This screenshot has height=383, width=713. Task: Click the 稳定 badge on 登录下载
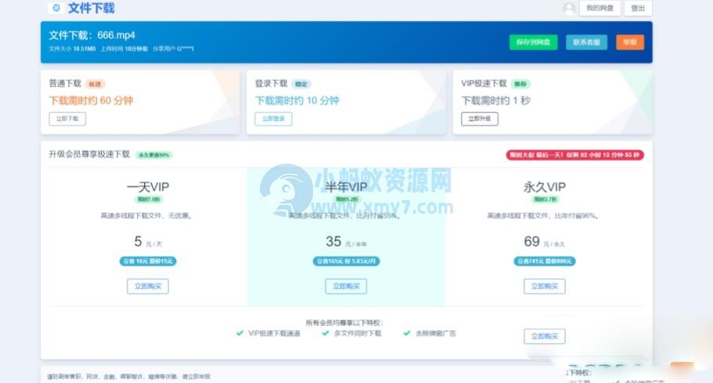pyautogui.click(x=301, y=84)
